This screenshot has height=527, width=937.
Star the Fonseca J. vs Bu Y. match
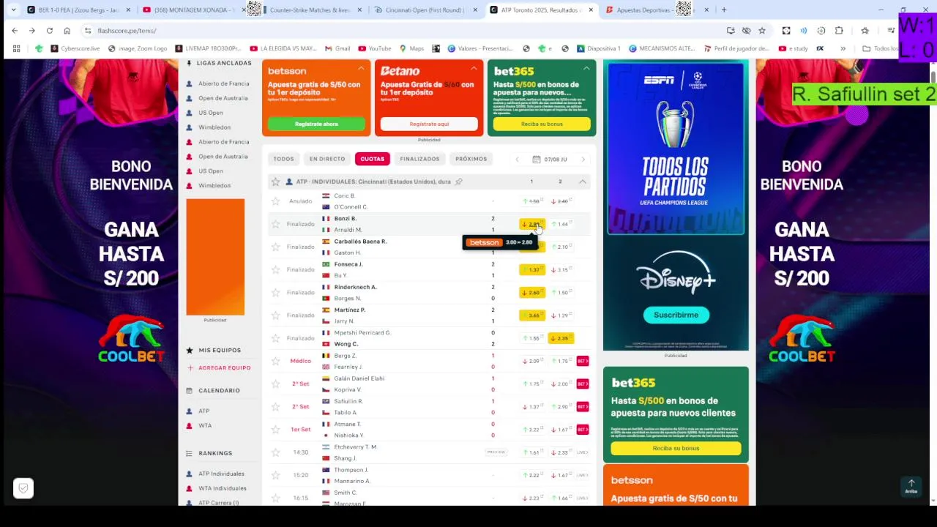coord(276,269)
